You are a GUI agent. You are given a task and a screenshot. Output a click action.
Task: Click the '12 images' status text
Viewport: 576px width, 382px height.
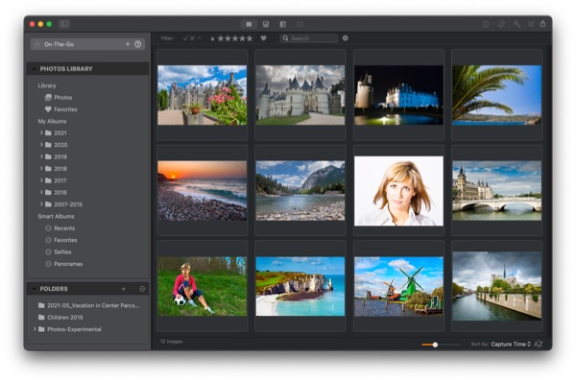point(171,342)
